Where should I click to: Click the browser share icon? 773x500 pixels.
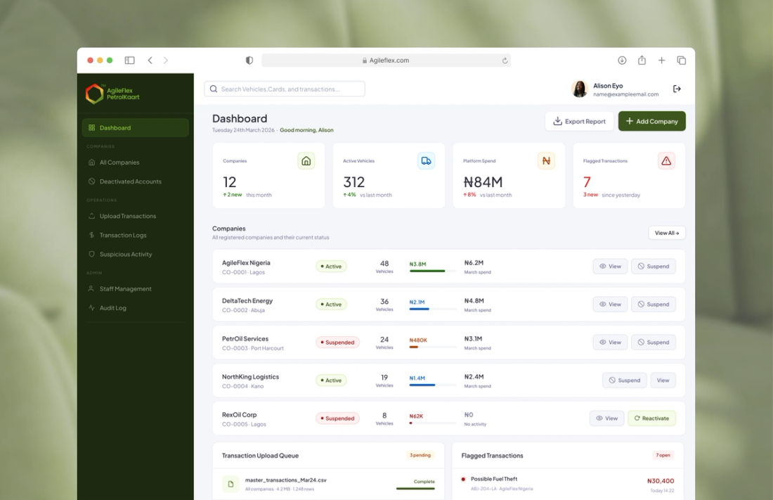point(642,60)
